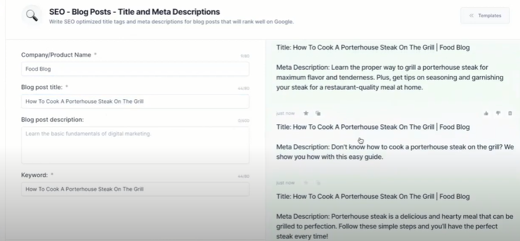Thumbs up the second generated result
Image resolution: width=520 pixels, height=241 pixels.
click(x=486, y=113)
